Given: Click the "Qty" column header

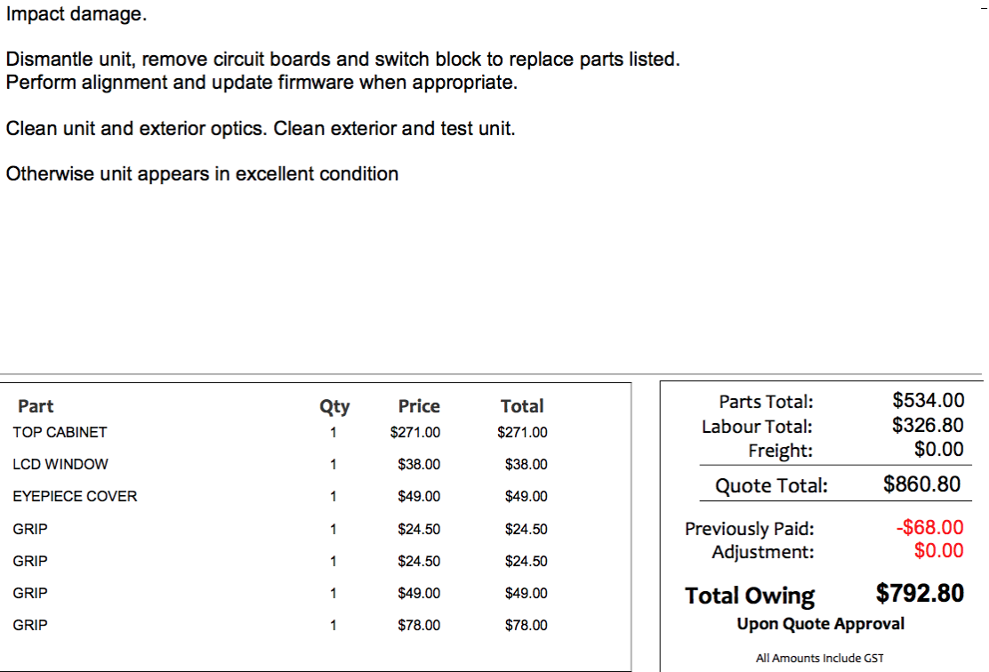Looking at the screenshot, I should 334,406.
